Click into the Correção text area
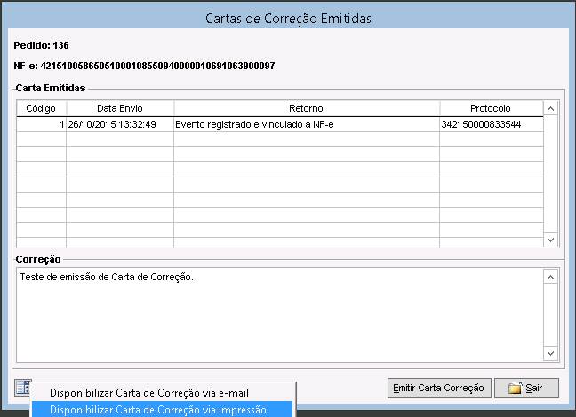The width and height of the screenshot is (576, 417). (x=280, y=315)
